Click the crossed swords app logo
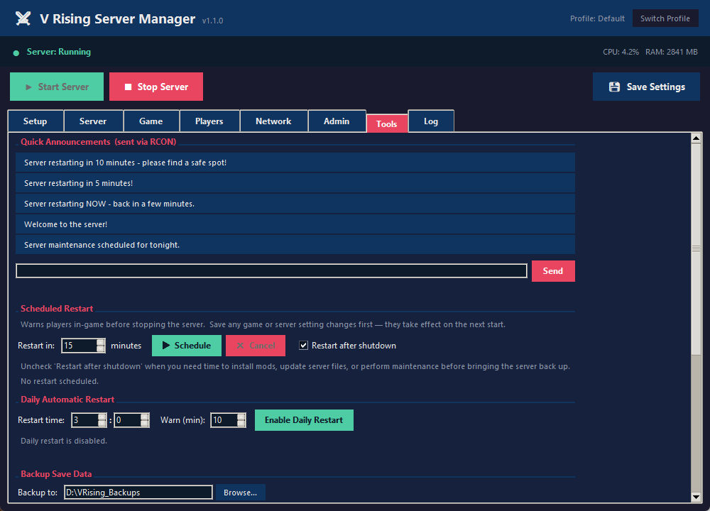 (23, 18)
